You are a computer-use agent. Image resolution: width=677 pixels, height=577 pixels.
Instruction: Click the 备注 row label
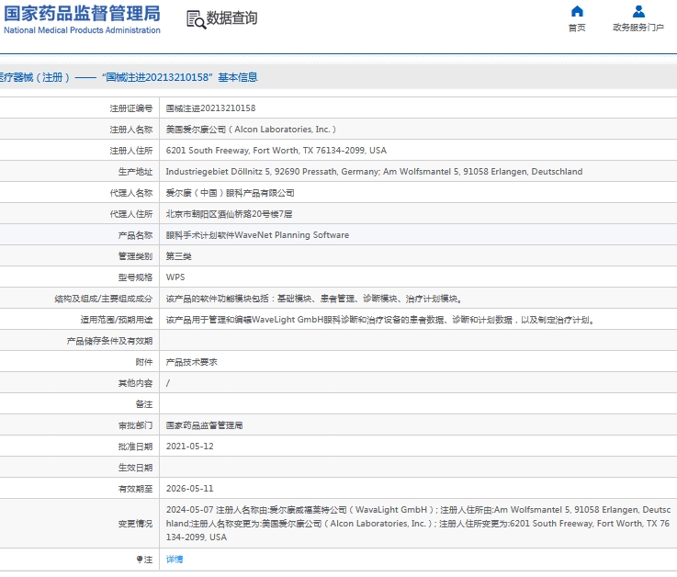[x=144, y=404]
